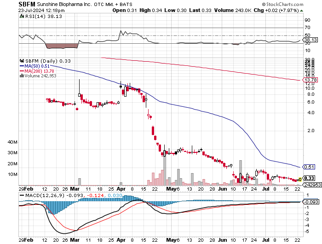The height and width of the screenshot is (244, 322).
Task: Click the 0.33 last price tag on right axis
Action: (x=309, y=178)
